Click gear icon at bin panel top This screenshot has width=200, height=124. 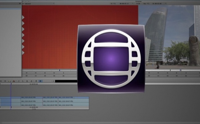coord(20,4)
